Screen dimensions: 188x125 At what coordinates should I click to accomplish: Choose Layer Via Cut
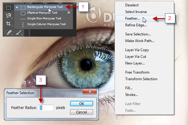pos(136,57)
